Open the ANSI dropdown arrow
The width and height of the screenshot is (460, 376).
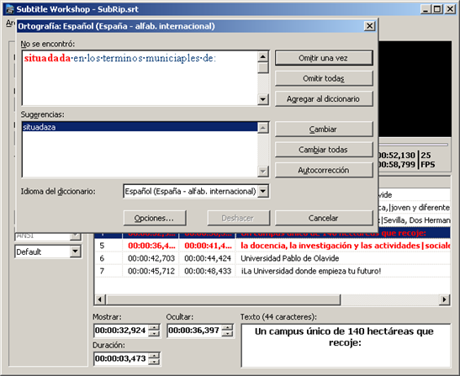[76, 236]
